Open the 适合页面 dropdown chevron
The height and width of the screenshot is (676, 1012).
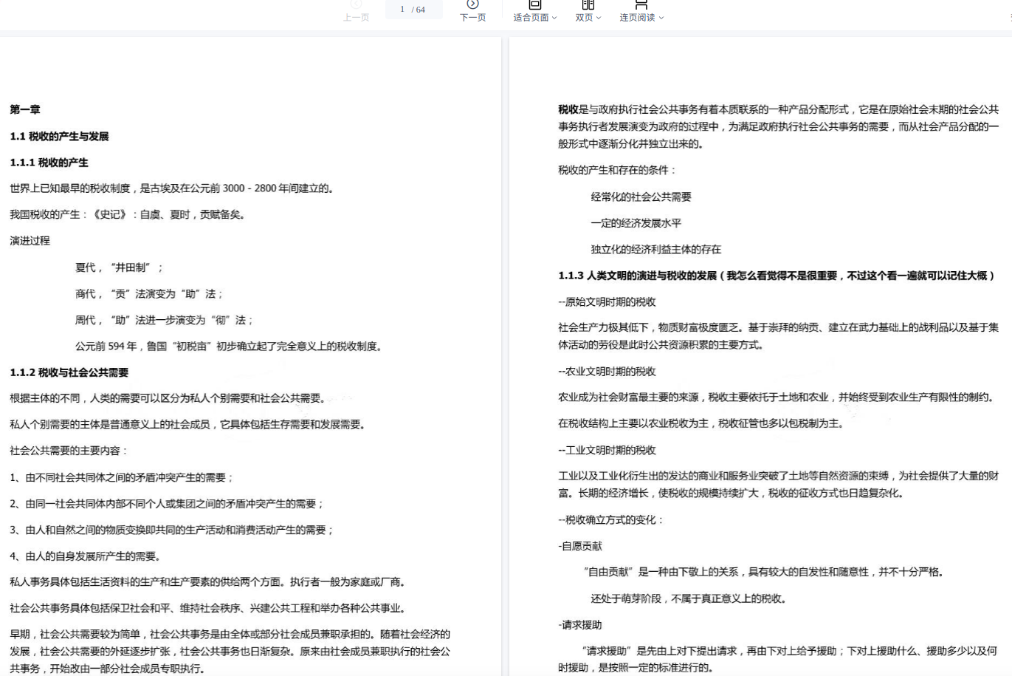(x=554, y=18)
